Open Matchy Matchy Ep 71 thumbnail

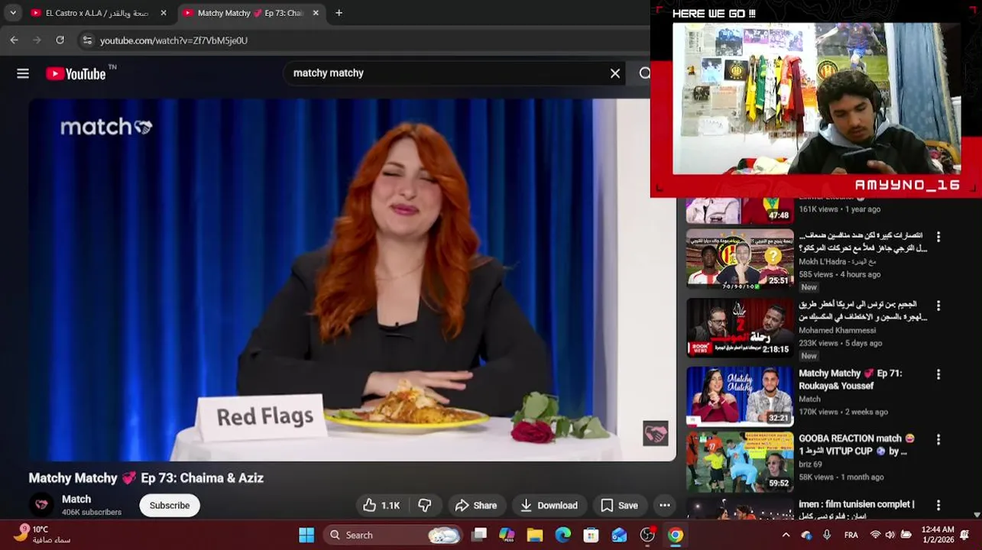point(740,396)
